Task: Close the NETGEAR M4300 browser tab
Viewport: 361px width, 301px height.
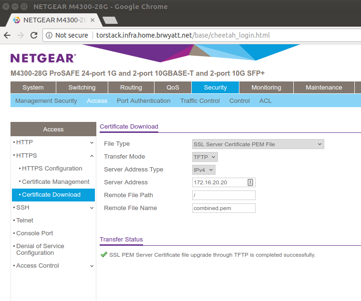Action: click(93, 20)
